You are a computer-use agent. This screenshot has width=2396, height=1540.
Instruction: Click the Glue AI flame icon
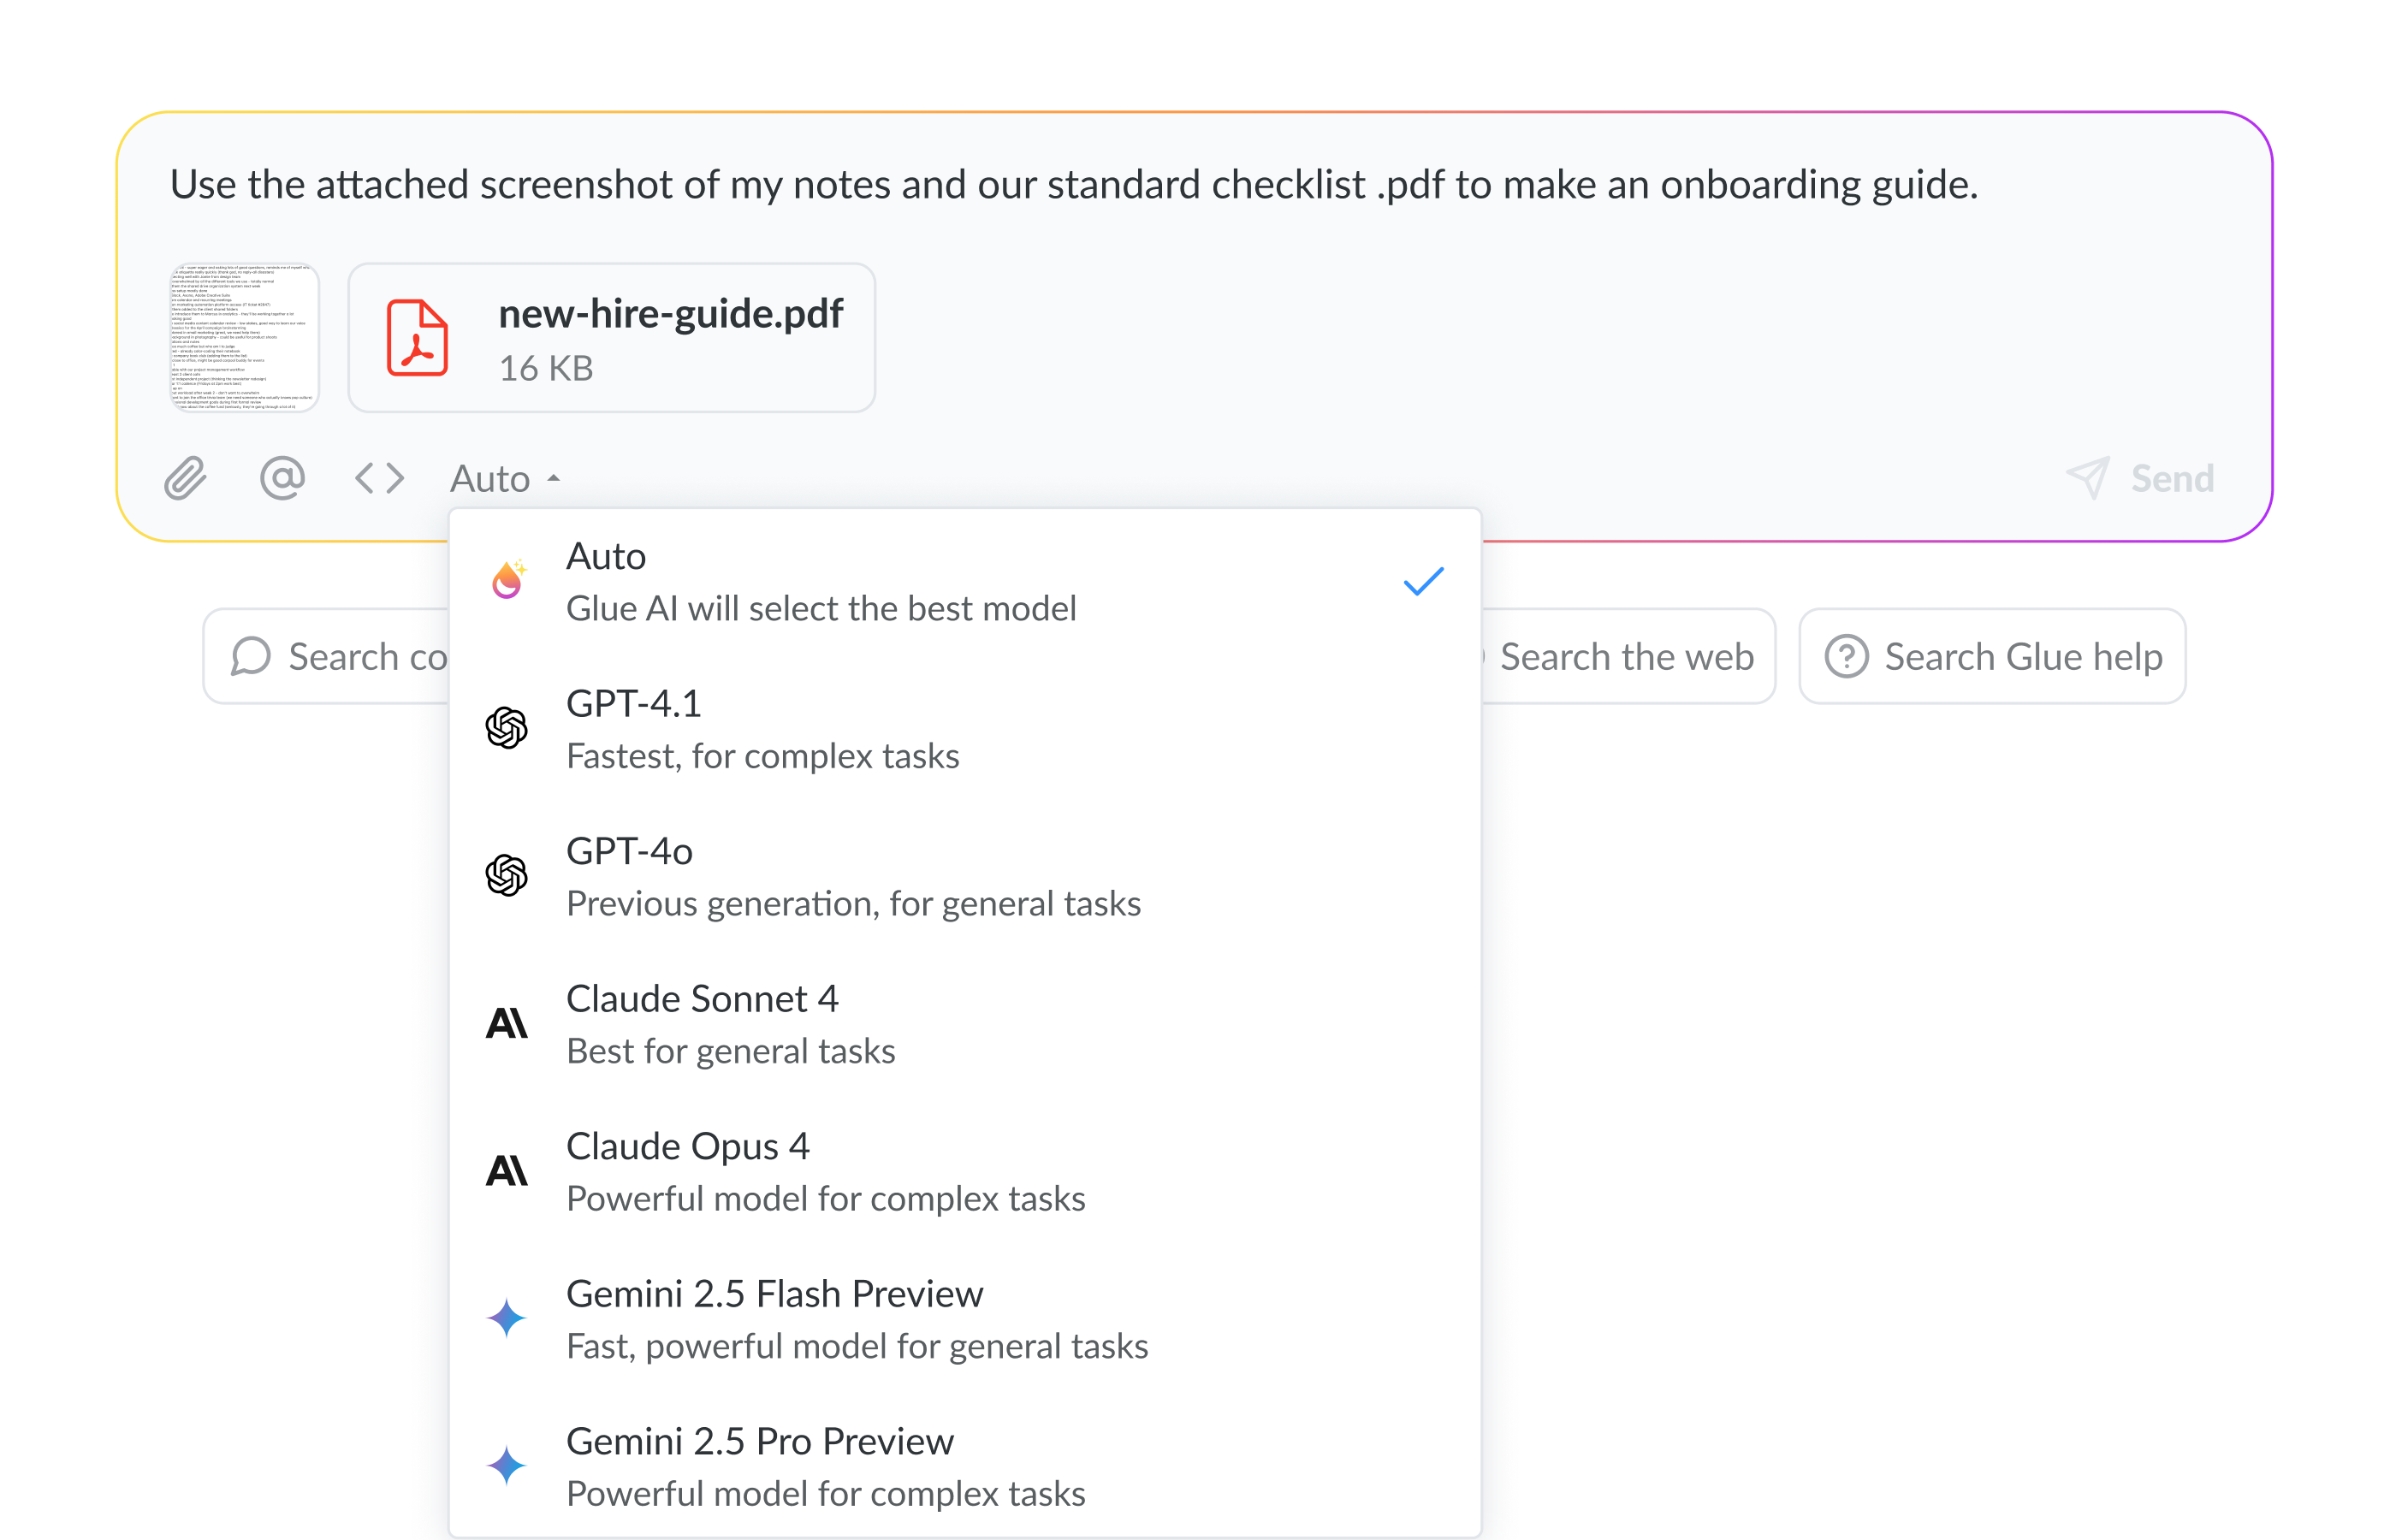pos(508,581)
